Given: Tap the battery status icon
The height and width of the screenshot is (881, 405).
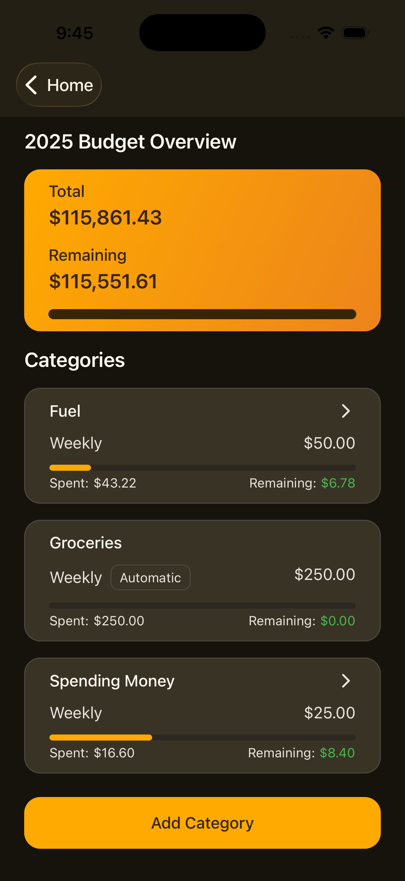Looking at the screenshot, I should tap(355, 33).
